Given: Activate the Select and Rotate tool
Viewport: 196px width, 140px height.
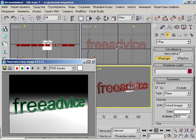Looking at the screenshot, I should point(106,19).
